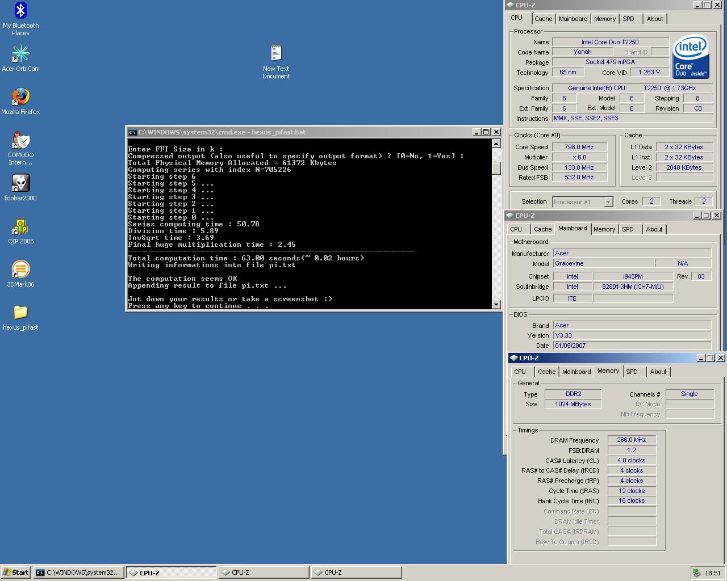
Task: Click Chipset value 'i945PM'
Action: (633, 276)
